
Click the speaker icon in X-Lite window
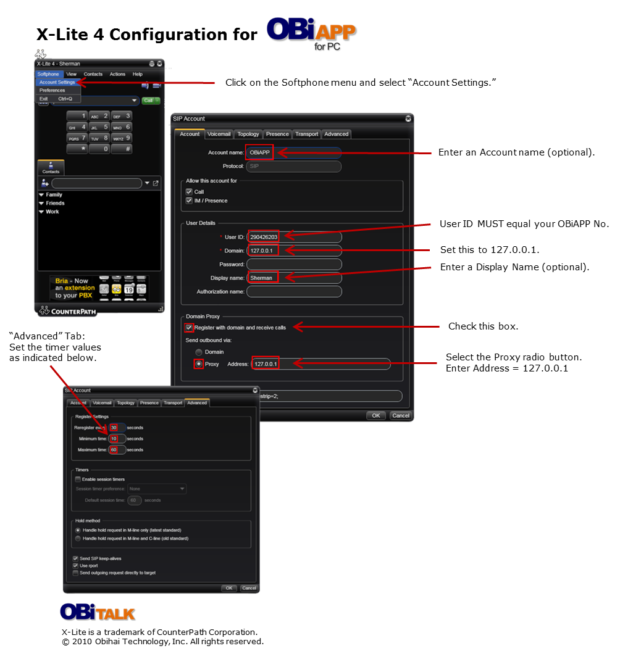click(x=145, y=85)
